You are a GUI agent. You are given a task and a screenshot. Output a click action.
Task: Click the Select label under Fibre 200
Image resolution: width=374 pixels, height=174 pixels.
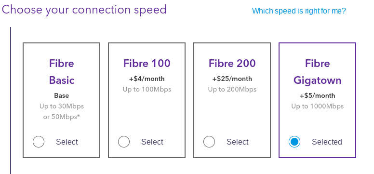click(x=238, y=142)
